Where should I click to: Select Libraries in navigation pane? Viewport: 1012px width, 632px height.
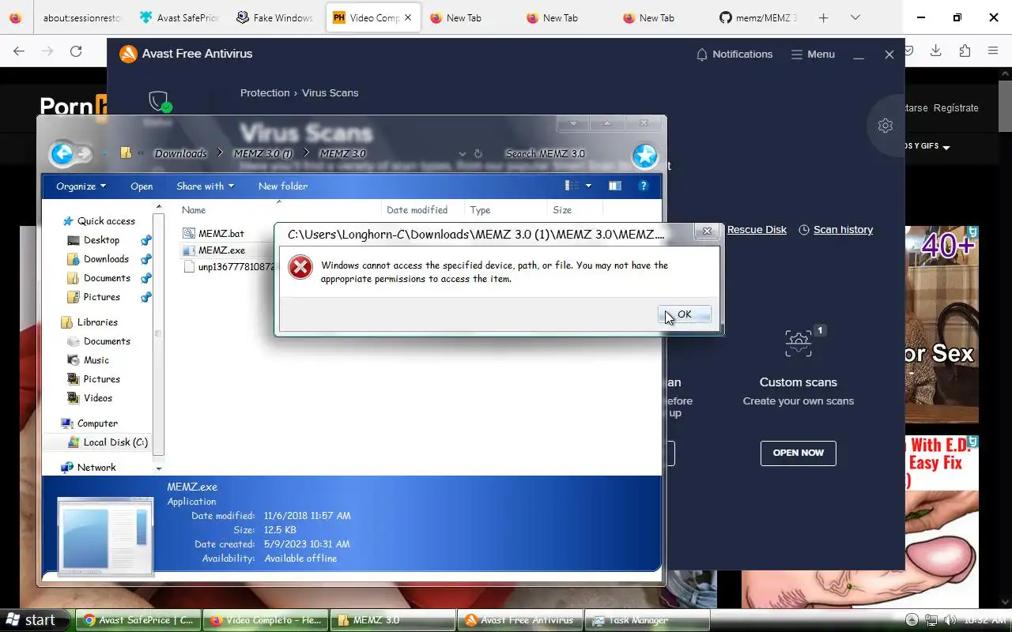(97, 322)
